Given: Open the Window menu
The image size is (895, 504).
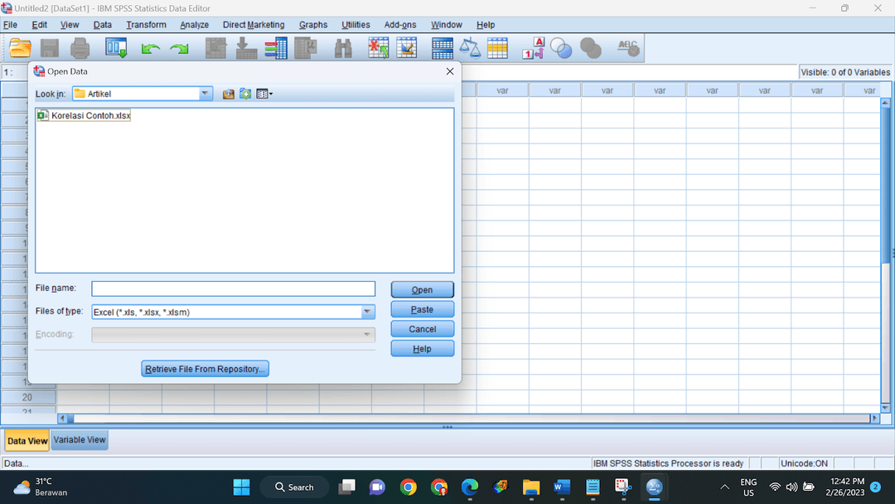Looking at the screenshot, I should tap(447, 25).
